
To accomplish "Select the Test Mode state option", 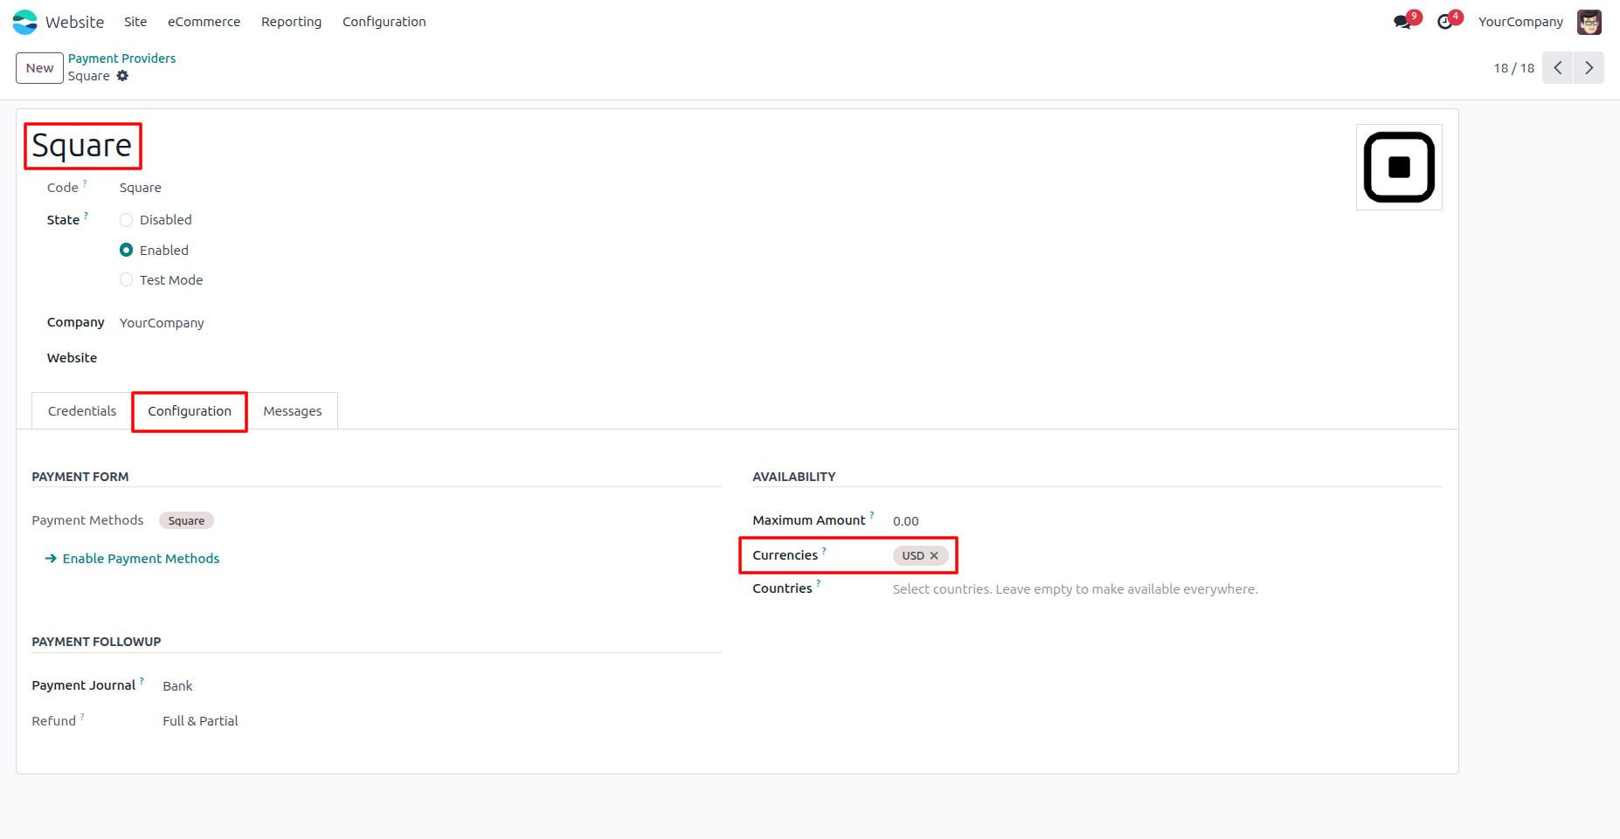I will click(127, 280).
